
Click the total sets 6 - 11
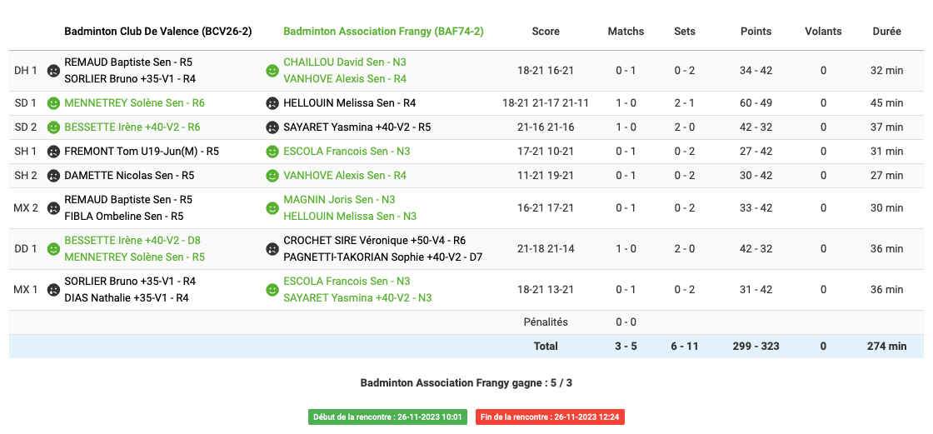coord(684,346)
